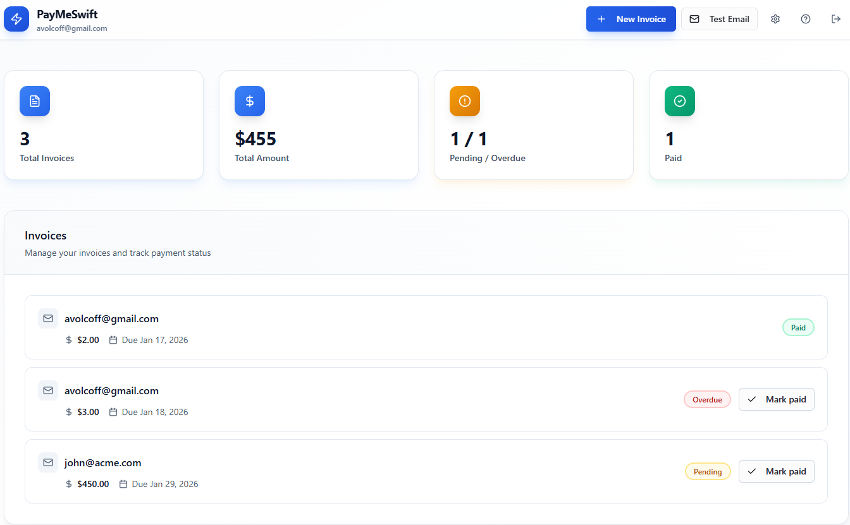Click the logout icon in the header
The width and height of the screenshot is (850, 525).
tap(836, 19)
